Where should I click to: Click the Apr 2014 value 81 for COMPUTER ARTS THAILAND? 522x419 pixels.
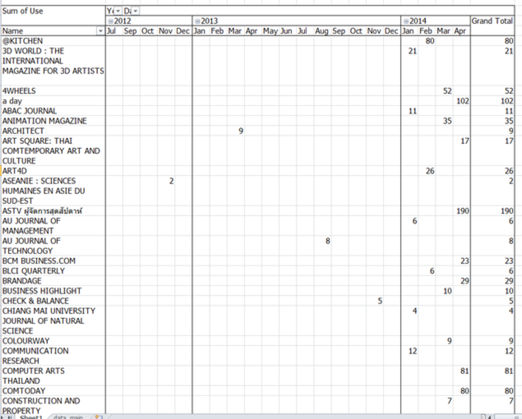click(464, 370)
